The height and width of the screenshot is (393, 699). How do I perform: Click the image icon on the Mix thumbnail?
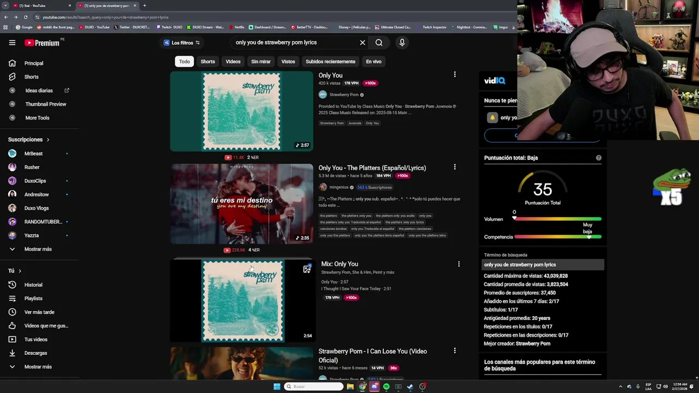[307, 269]
